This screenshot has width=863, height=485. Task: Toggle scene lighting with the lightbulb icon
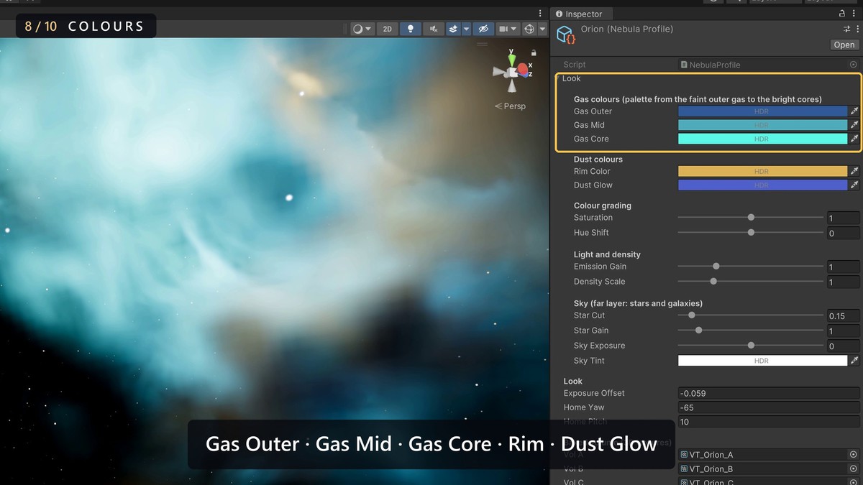[411, 29]
